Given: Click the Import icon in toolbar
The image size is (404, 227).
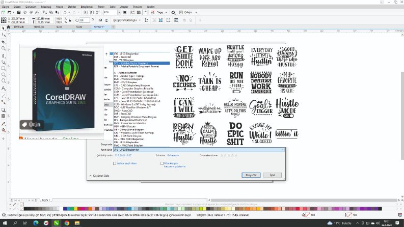Looking at the screenshot, I should [x=86, y=12].
